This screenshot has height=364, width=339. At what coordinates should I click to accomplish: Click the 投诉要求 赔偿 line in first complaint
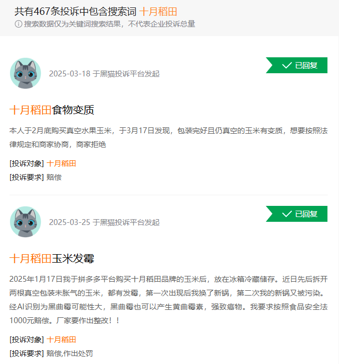point(36,177)
